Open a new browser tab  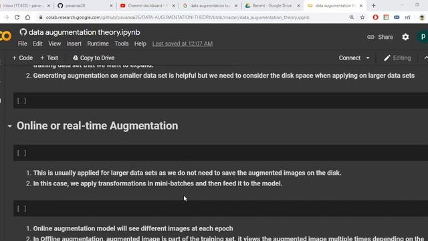[x=374, y=6]
